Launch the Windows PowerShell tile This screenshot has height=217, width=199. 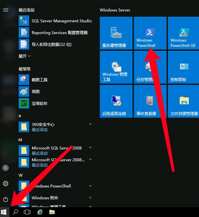[x=150, y=33]
